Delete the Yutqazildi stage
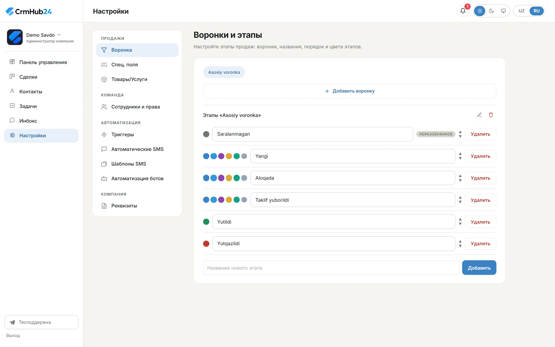555x347 pixels. click(x=480, y=243)
